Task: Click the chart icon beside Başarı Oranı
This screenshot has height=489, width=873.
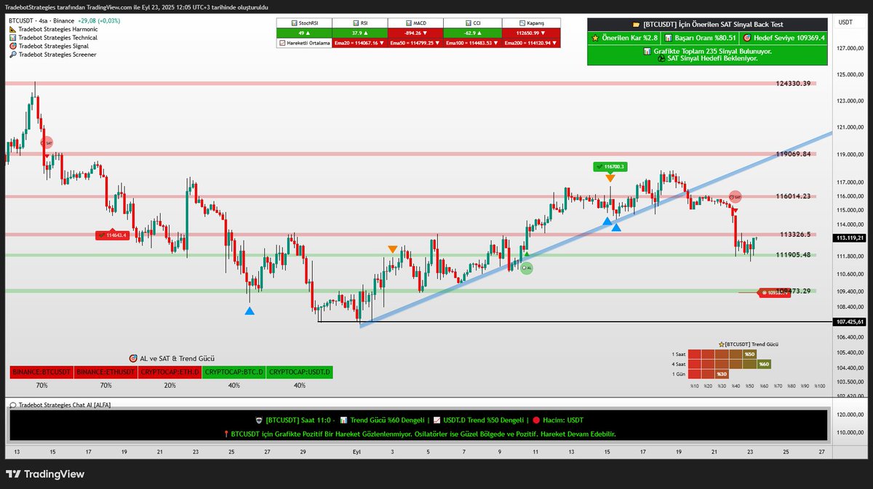Action: click(667, 37)
